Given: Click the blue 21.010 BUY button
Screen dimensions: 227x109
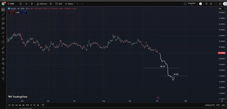Looking at the screenshot, I should [24, 12].
